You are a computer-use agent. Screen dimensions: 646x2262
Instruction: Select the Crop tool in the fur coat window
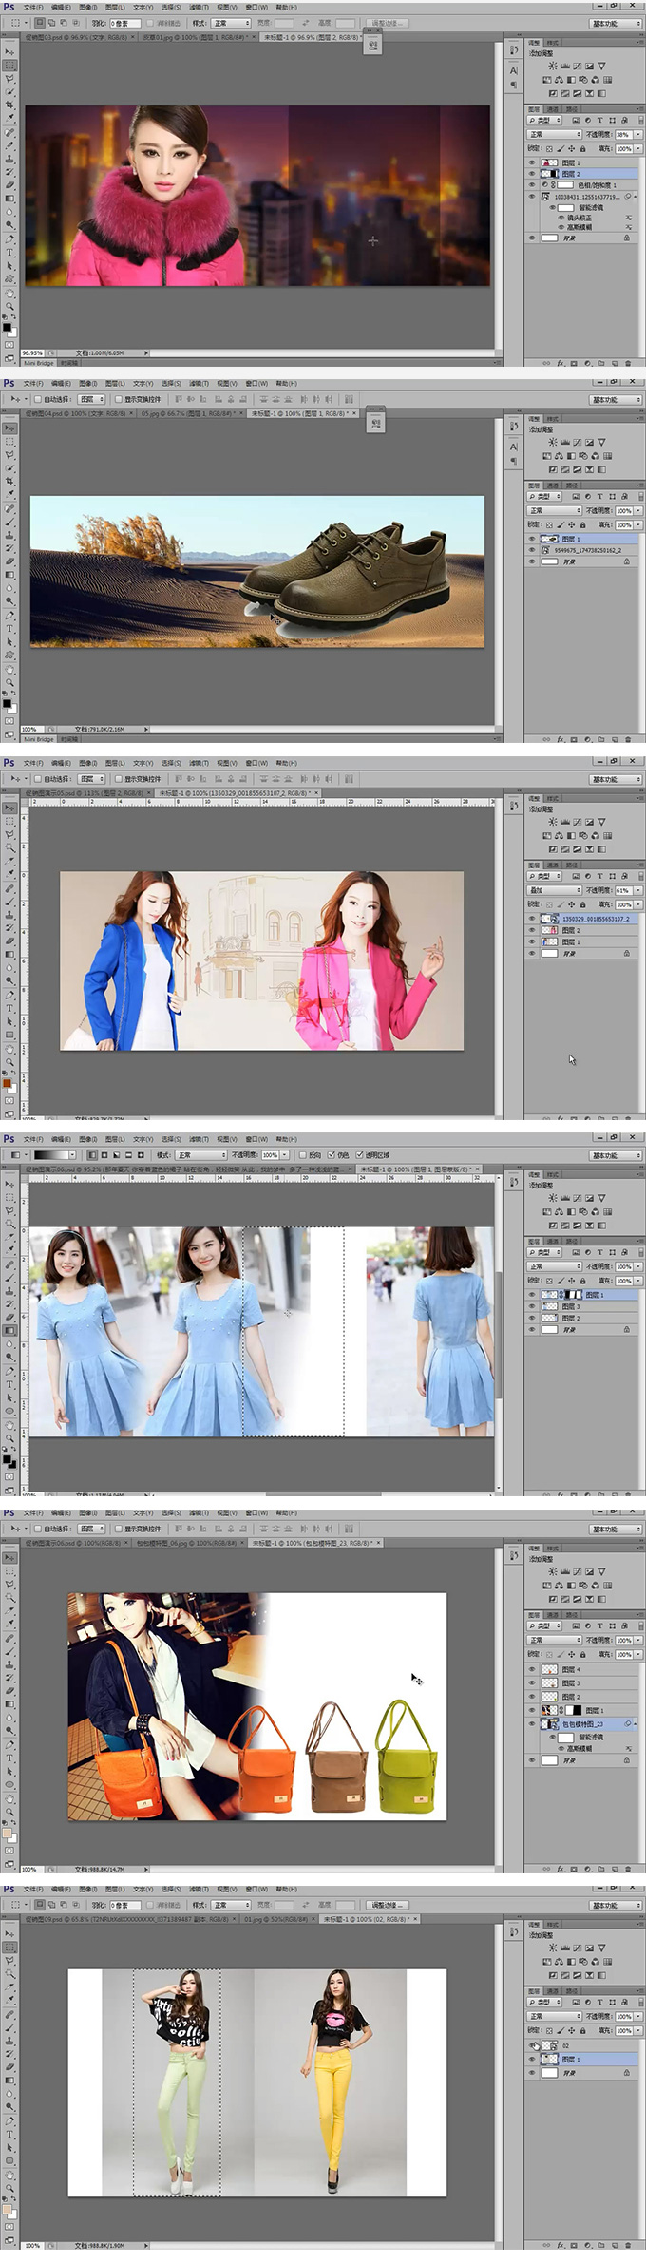coord(10,105)
